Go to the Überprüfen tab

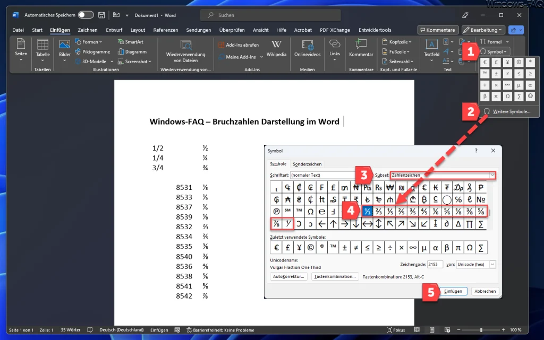tap(232, 30)
